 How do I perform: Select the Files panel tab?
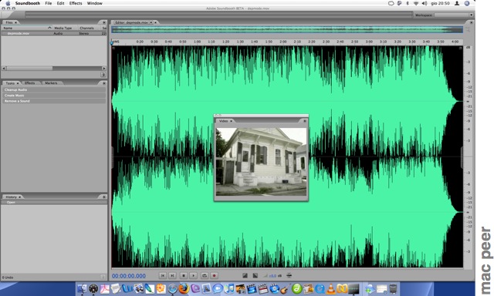coord(9,22)
